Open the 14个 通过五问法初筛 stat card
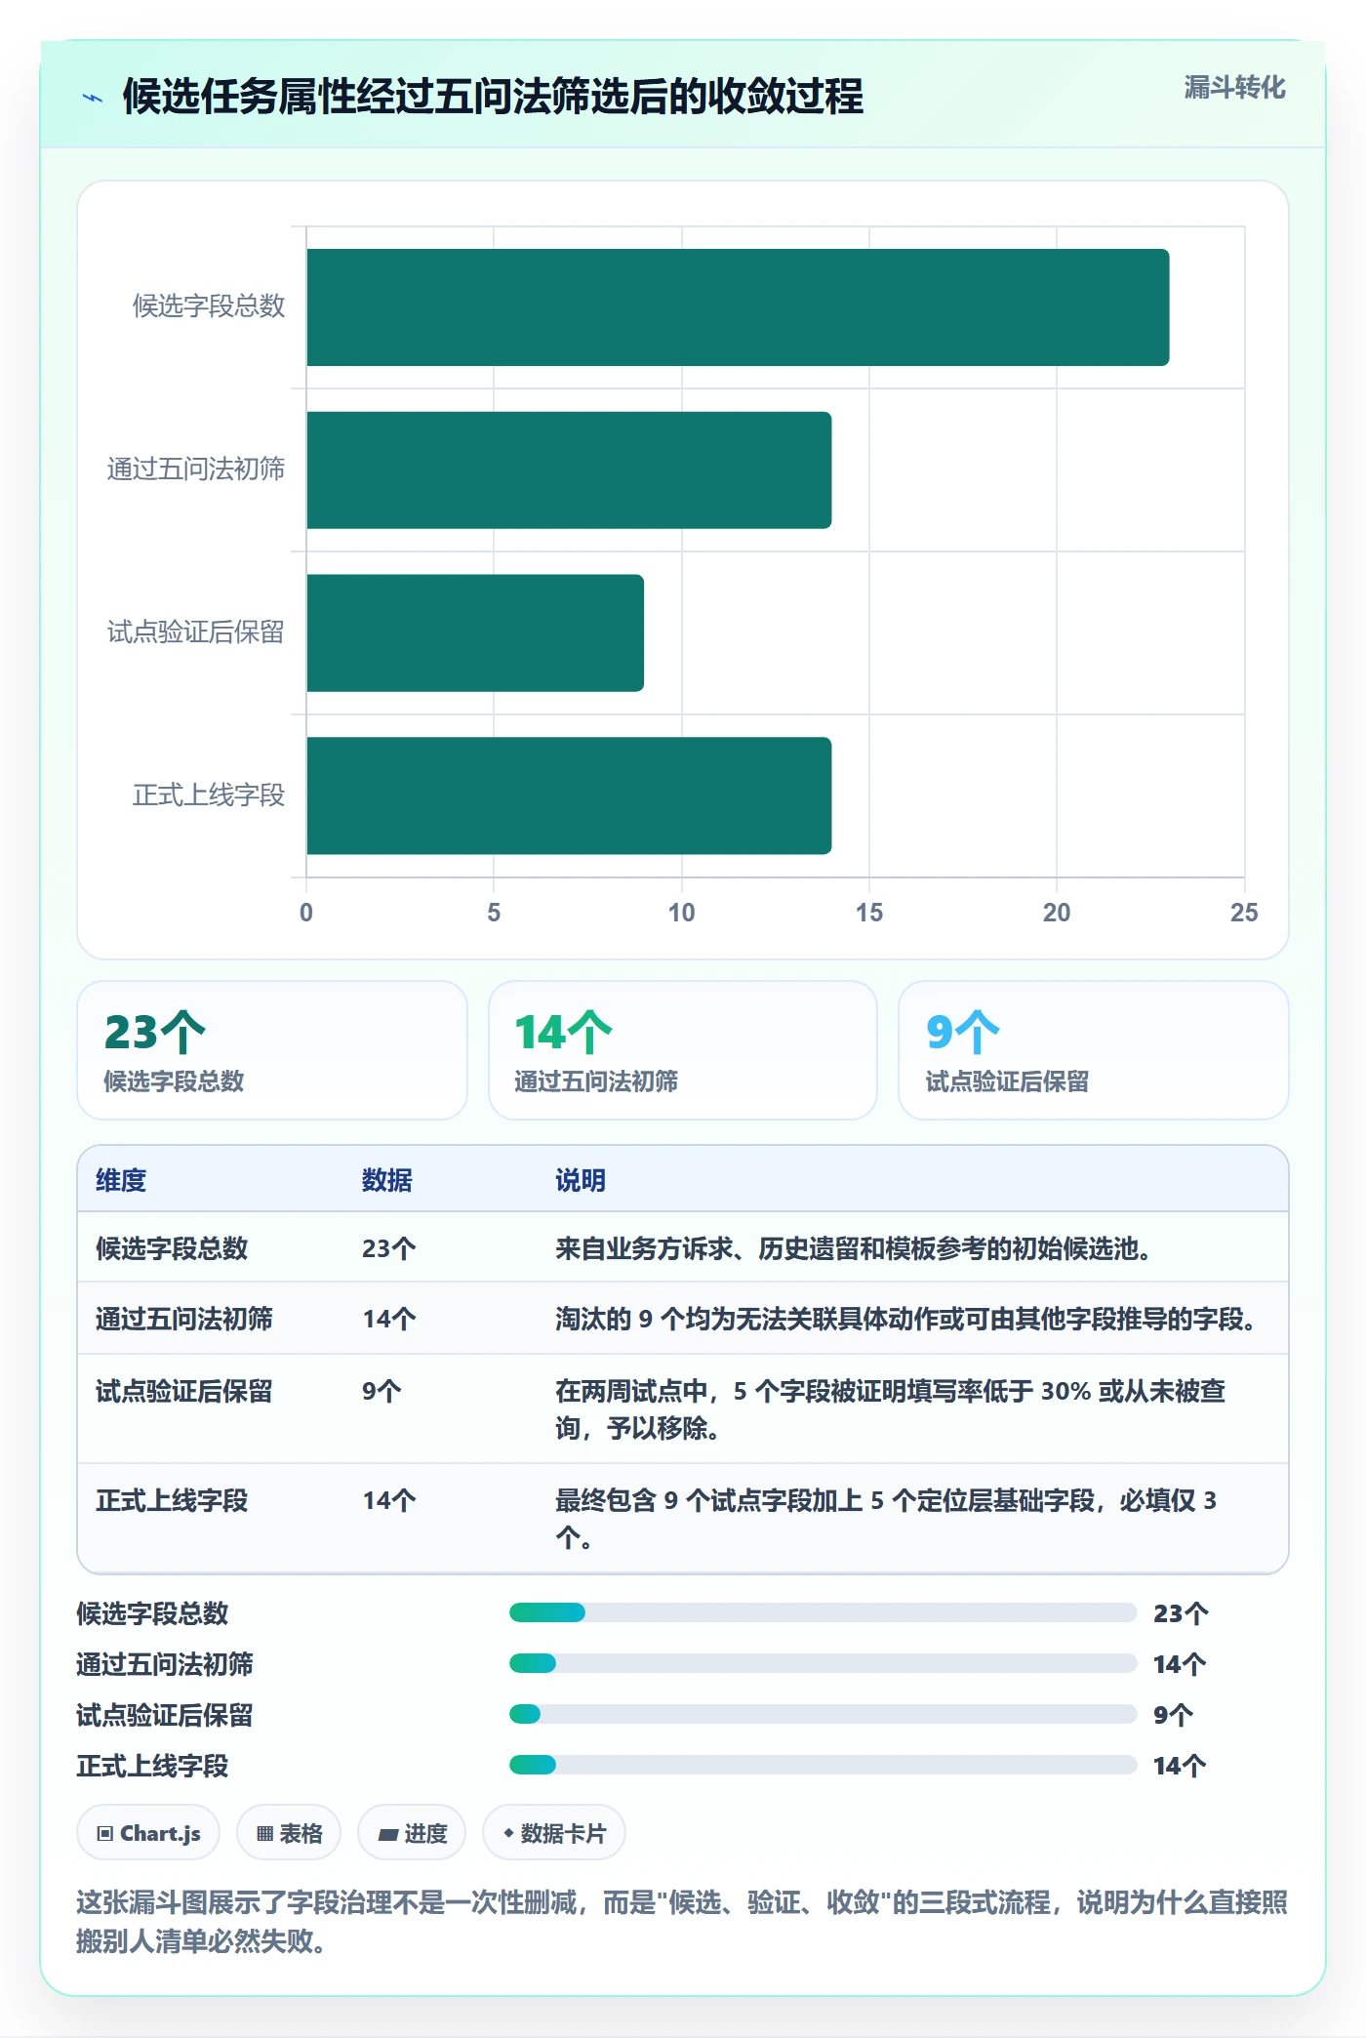This screenshot has width=1366, height=2038. tap(683, 1050)
